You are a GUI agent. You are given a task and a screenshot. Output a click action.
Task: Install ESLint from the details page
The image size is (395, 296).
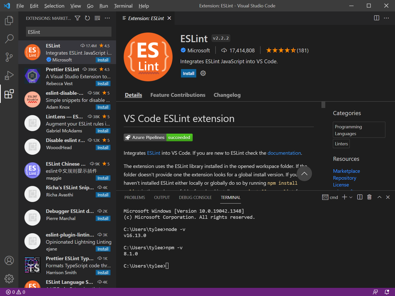click(x=189, y=73)
